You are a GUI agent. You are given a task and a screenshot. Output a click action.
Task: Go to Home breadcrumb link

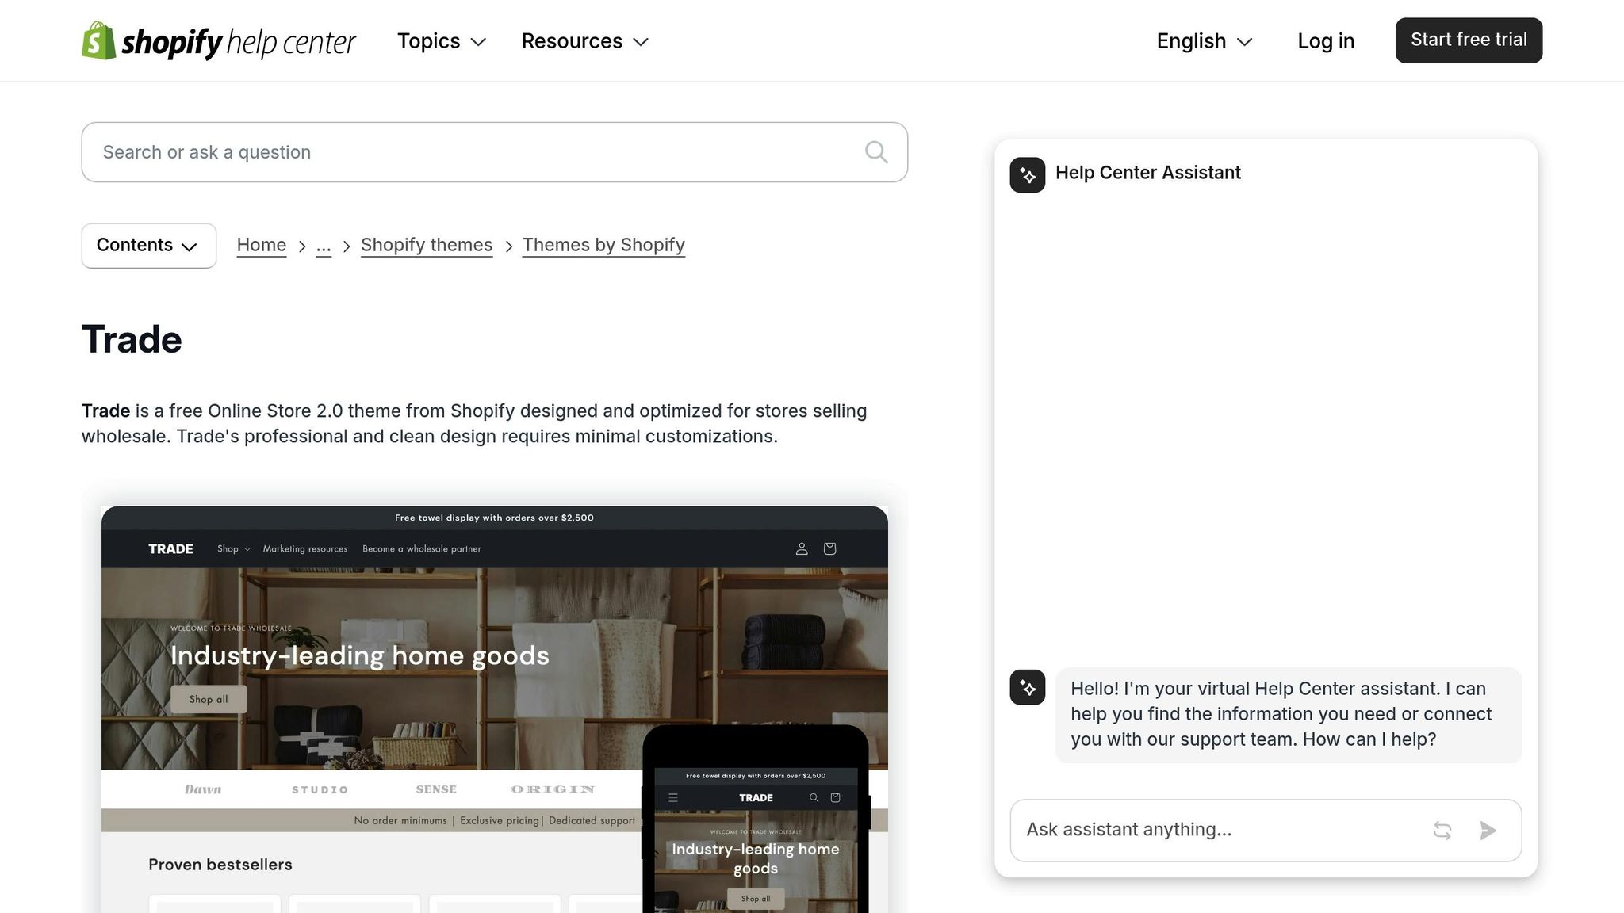pos(262,246)
